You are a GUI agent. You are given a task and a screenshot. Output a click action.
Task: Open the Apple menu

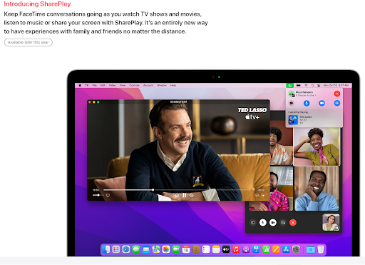click(80, 85)
